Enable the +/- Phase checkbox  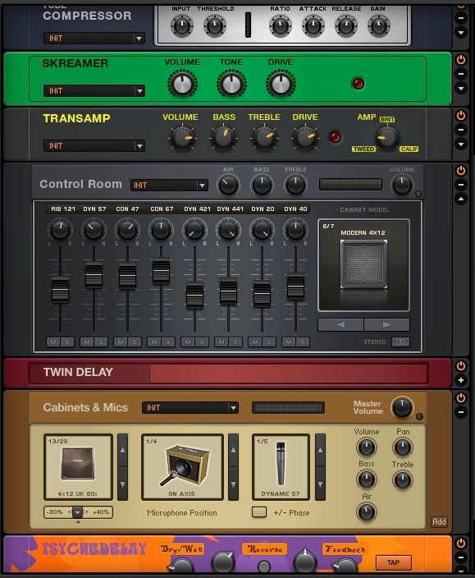(259, 512)
